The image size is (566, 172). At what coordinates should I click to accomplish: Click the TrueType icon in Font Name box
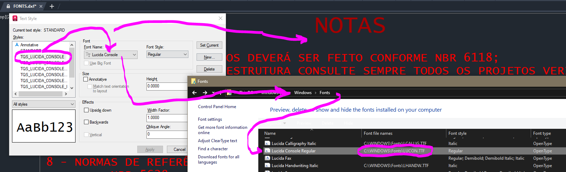[88, 54]
